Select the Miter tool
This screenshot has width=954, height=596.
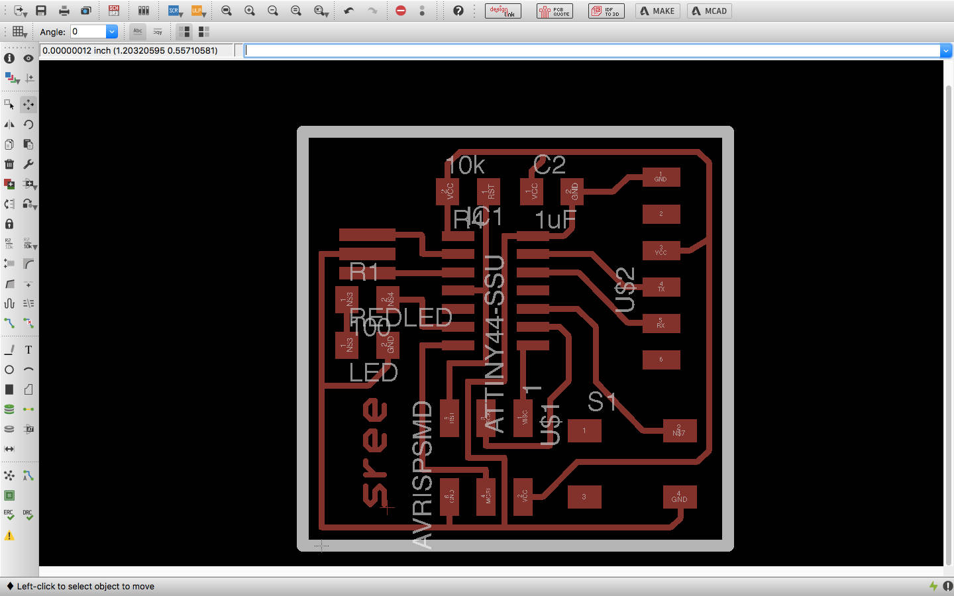click(x=28, y=264)
